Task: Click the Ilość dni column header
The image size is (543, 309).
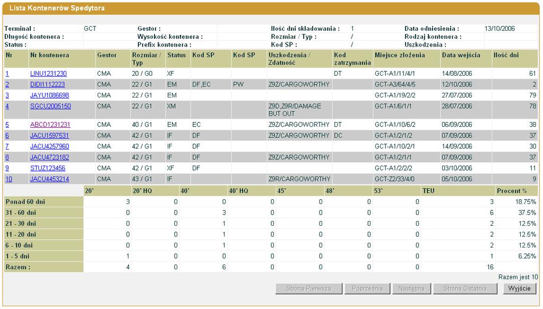Action: pyautogui.click(x=515, y=59)
